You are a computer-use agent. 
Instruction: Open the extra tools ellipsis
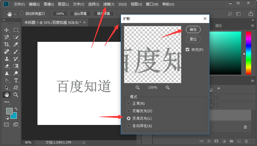(x=7, y=102)
